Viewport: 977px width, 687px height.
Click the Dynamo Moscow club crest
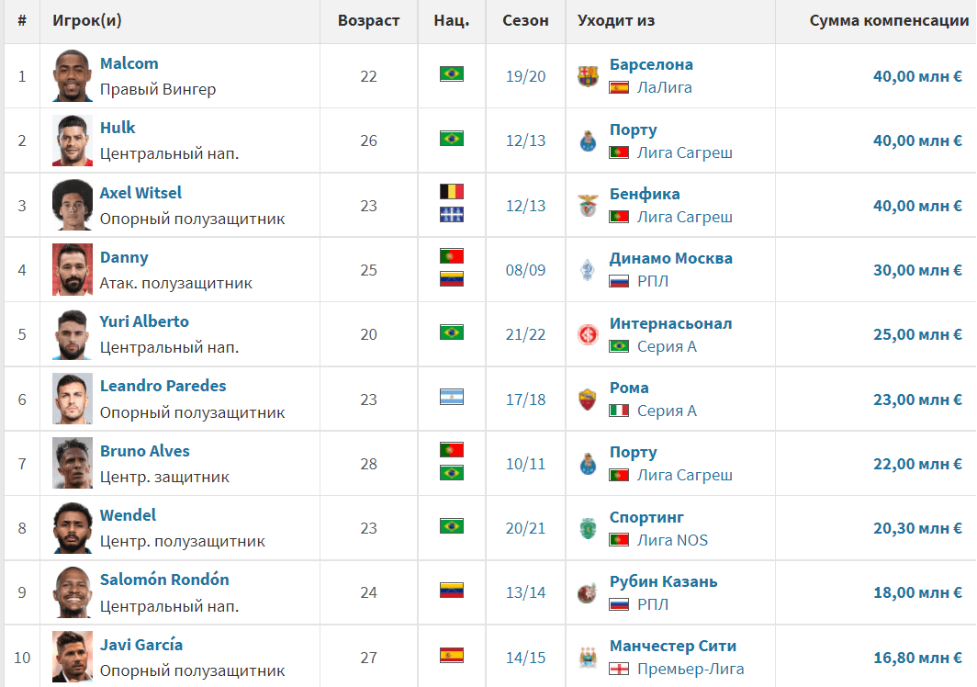click(x=588, y=270)
